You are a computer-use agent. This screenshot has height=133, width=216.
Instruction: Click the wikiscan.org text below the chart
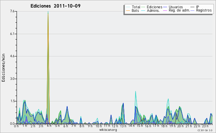(x=108, y=130)
